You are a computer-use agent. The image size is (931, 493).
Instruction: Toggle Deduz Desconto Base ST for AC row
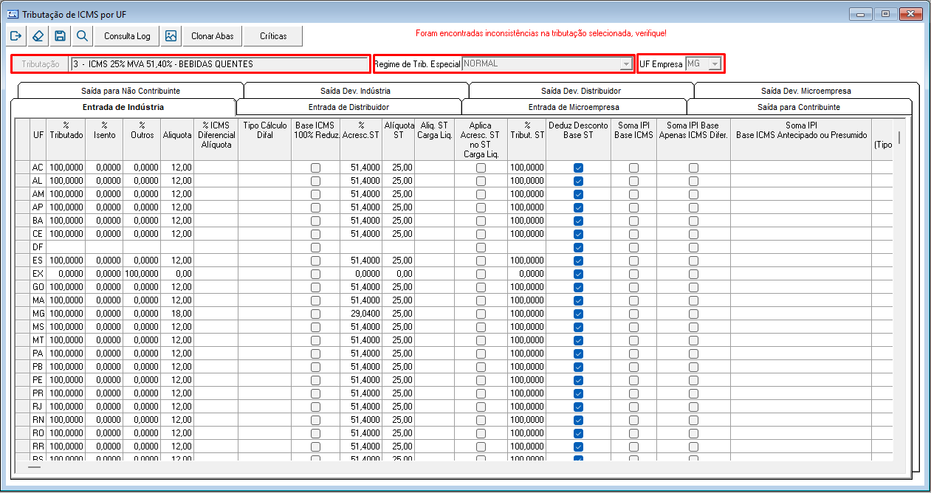coord(578,168)
